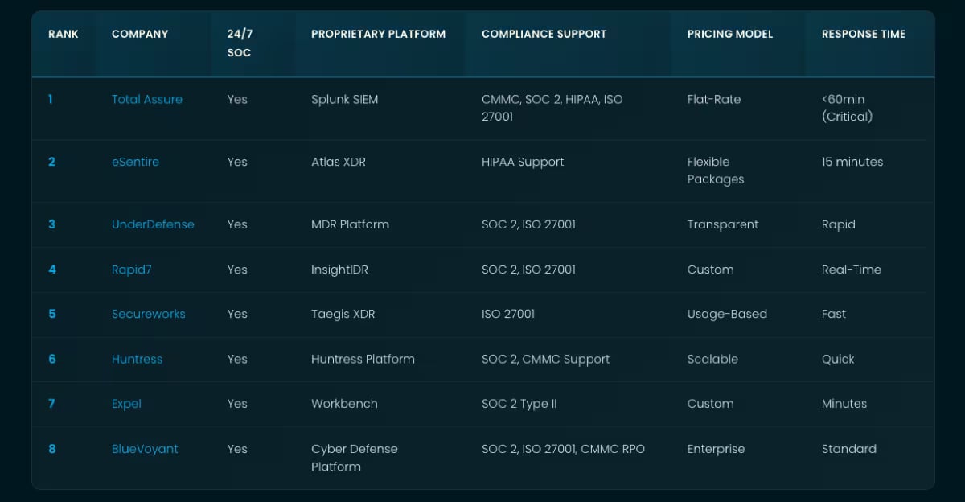Viewport: 965px width, 502px height.
Task: Open the Total Assure company link
Action: [x=146, y=99]
